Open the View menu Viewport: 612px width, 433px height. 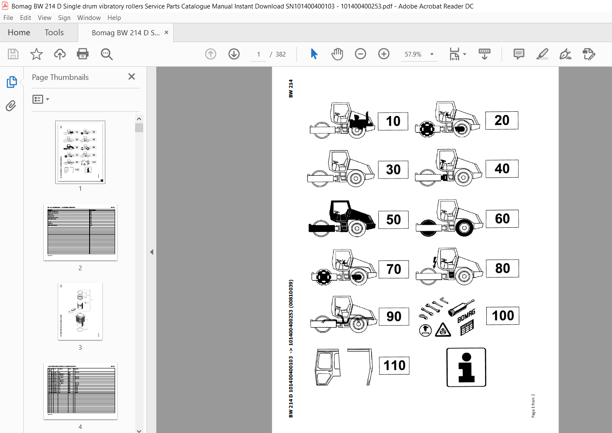click(x=45, y=18)
